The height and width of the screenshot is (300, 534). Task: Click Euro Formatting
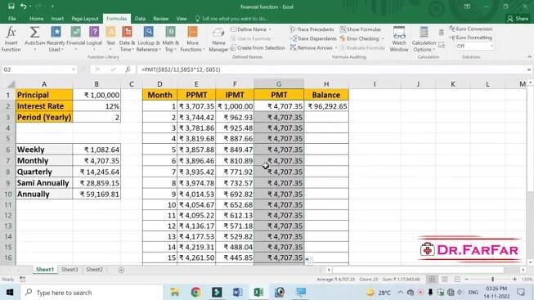point(471,38)
